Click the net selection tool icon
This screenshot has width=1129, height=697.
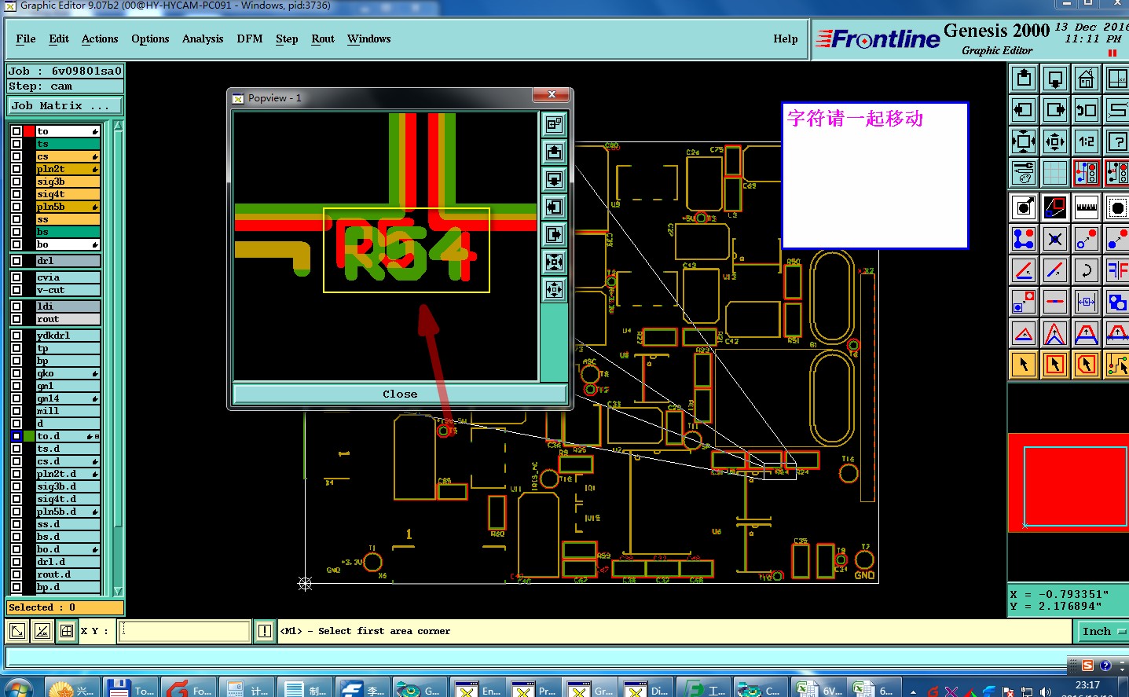click(1117, 365)
